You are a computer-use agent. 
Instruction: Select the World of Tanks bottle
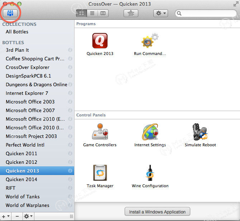[x=37, y=197]
